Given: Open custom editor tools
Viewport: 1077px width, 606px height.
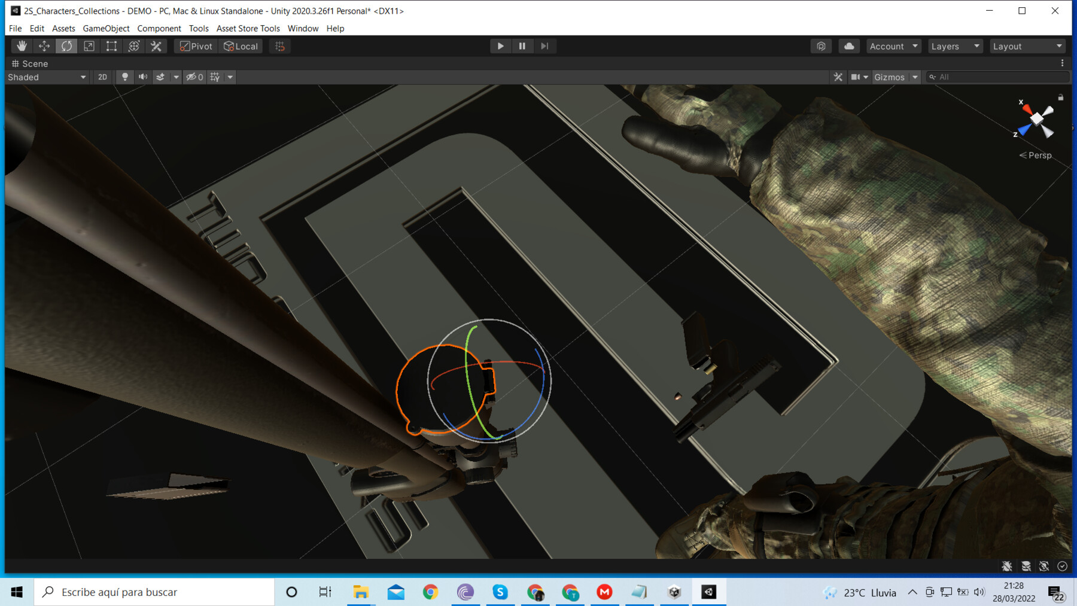Looking at the screenshot, I should click(156, 46).
